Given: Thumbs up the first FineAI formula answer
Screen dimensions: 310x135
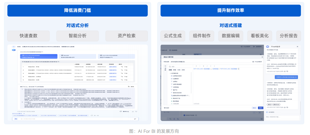Looking at the screenshot, I should [x=285, y=72].
